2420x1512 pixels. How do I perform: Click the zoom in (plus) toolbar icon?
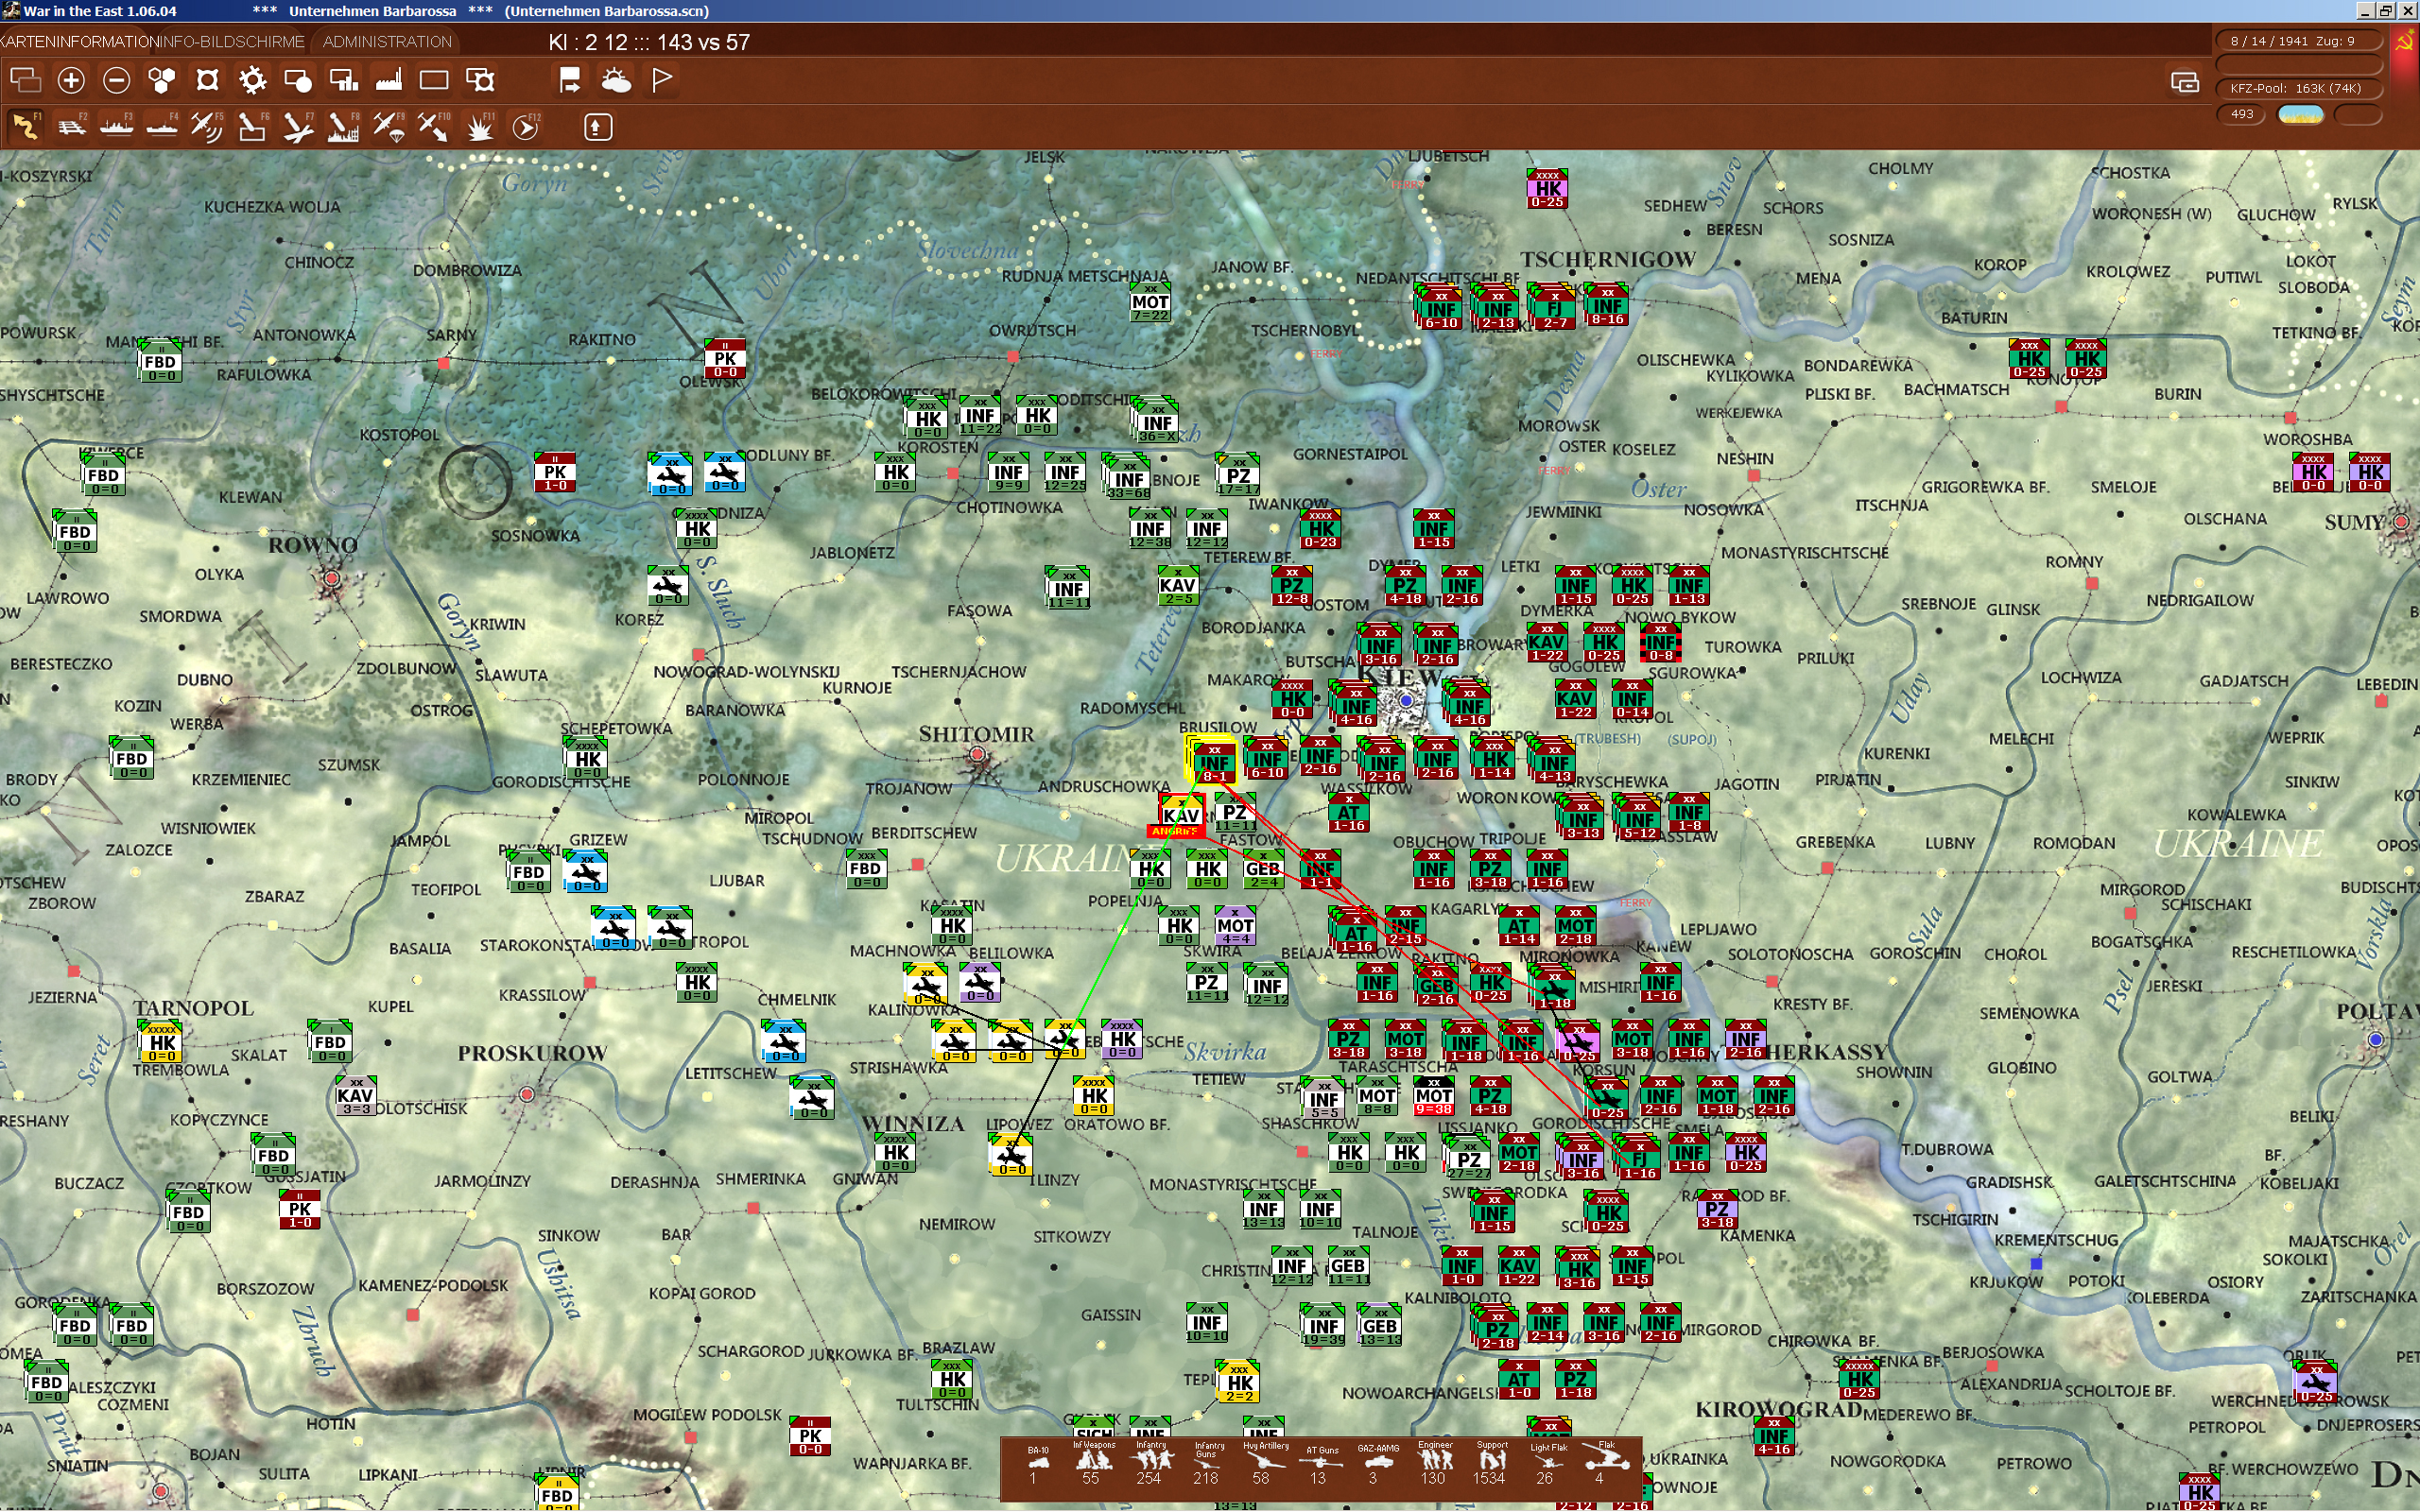71,80
